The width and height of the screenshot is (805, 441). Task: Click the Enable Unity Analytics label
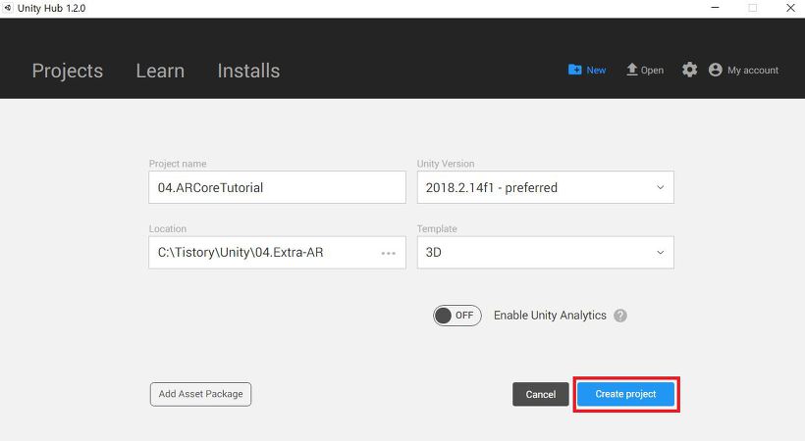(x=550, y=316)
